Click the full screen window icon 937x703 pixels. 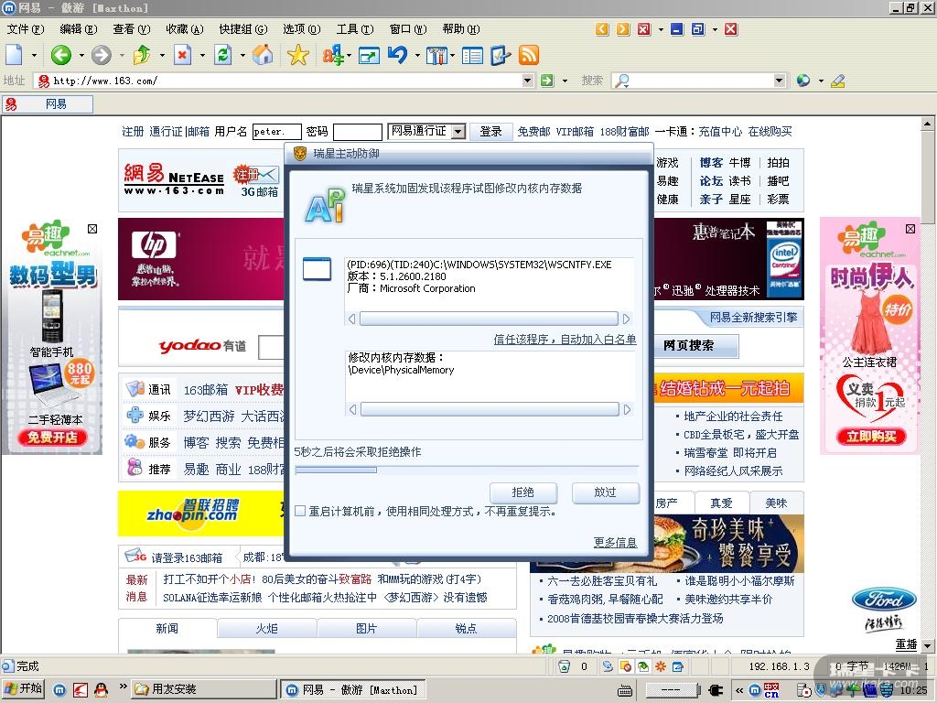[369, 56]
